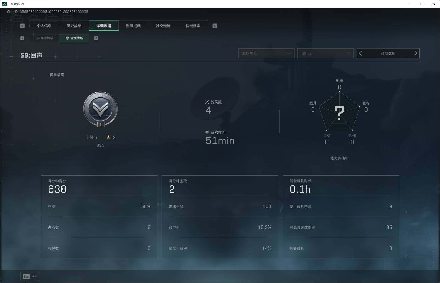
Task: Click the rank score 829
Action: coord(100,145)
